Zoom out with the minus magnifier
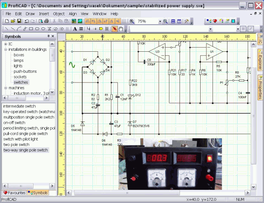The width and height of the screenshot is (264, 203). [165, 21]
